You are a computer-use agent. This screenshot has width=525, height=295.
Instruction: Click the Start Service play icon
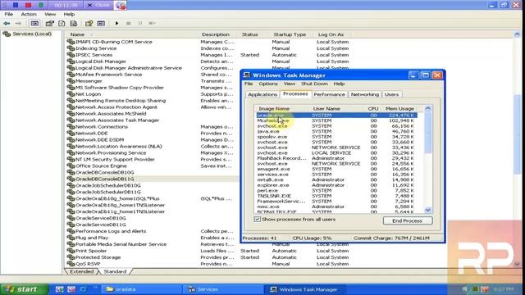click(116, 24)
